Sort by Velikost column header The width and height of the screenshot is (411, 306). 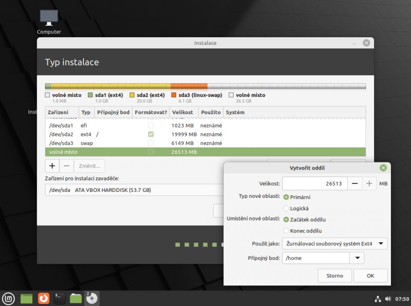click(x=184, y=112)
